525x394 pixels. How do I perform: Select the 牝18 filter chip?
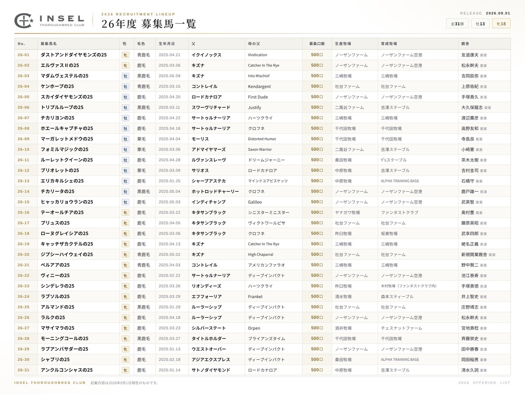tap(501, 24)
